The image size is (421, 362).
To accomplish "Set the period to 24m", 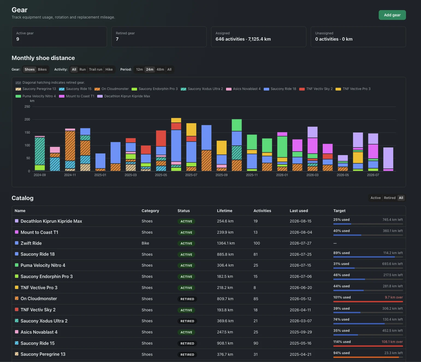I will [150, 70].
